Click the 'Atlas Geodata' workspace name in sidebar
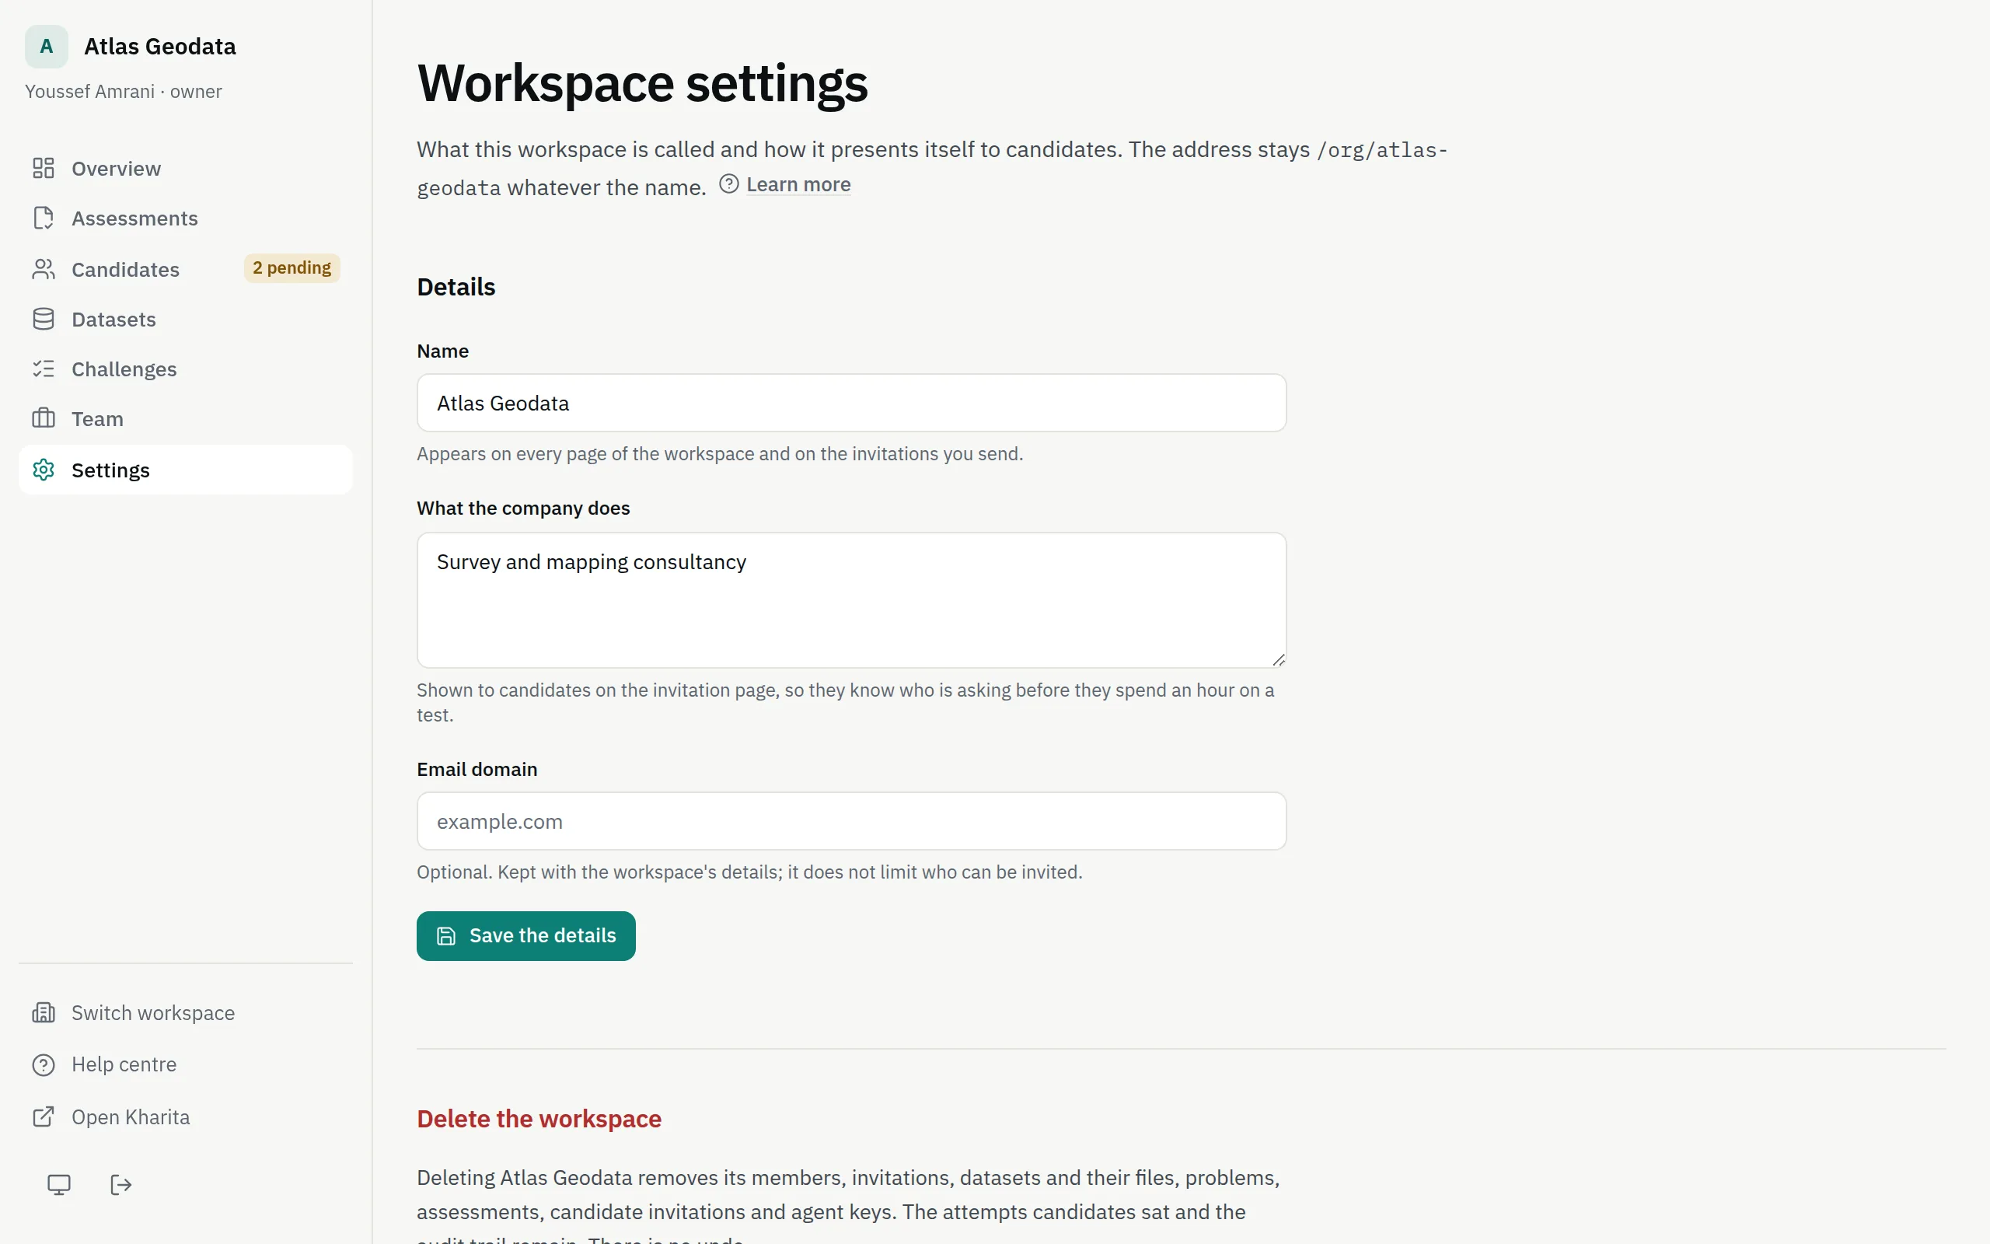 coord(160,46)
